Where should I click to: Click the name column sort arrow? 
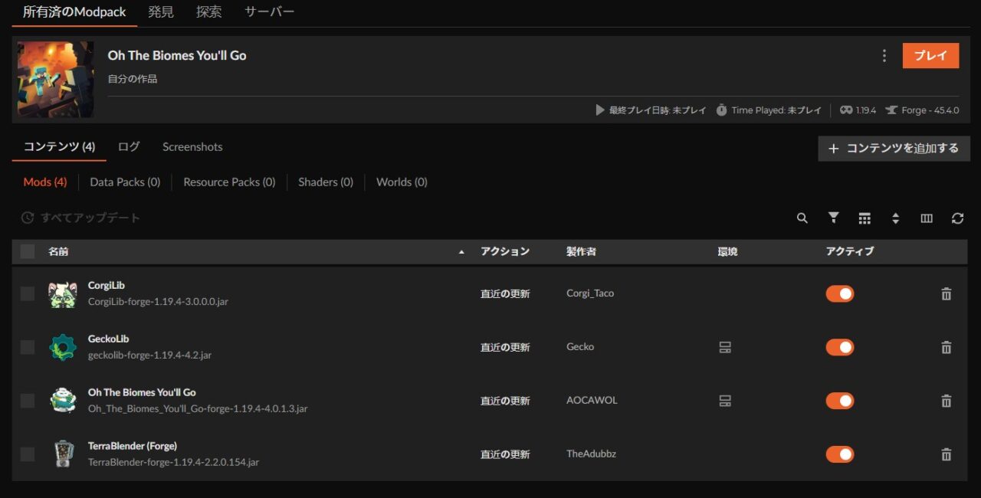(x=461, y=252)
